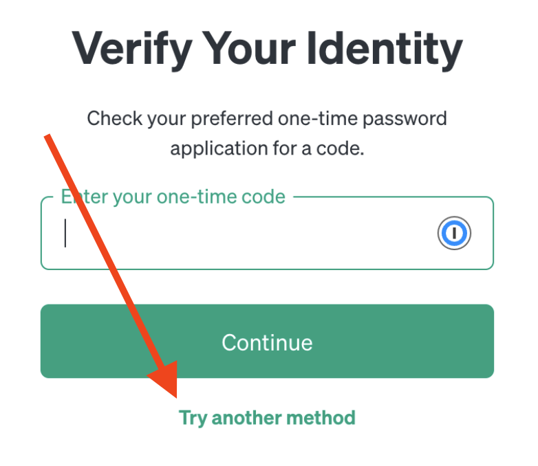Click the Enter your one-time code label

pyautogui.click(x=173, y=197)
